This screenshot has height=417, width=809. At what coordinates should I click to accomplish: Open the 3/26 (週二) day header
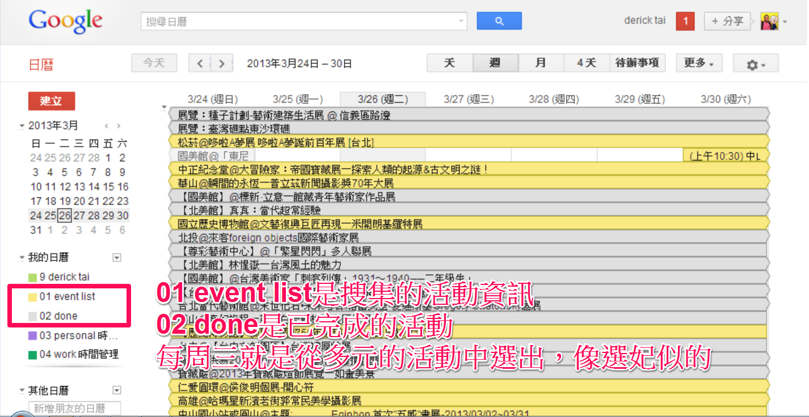tap(383, 99)
